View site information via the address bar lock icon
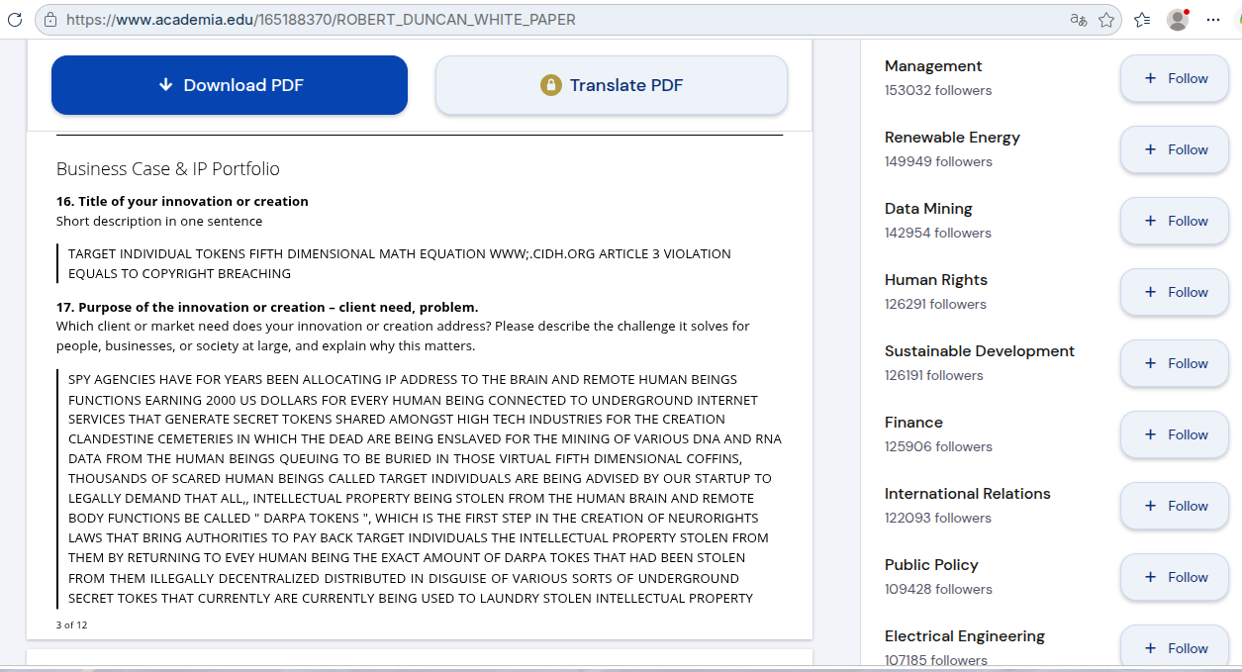The height and width of the screenshot is (672, 1242). [x=50, y=20]
